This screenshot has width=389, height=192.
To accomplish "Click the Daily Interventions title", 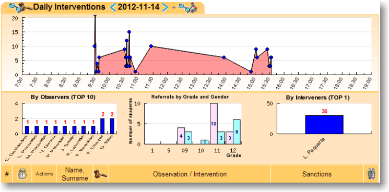I will [69, 7].
